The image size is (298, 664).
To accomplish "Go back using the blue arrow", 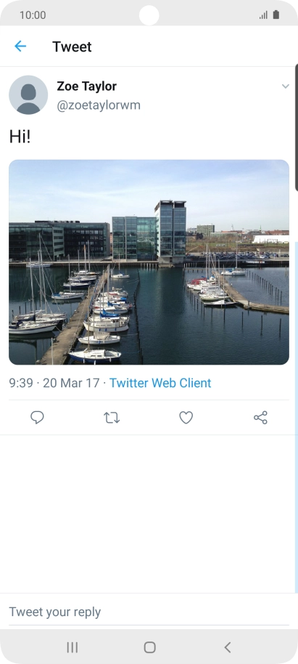I will pyautogui.click(x=20, y=46).
